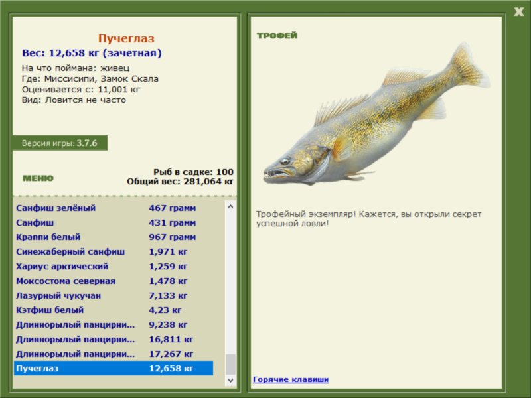
Task: Click the Вес: 12,658 кг (зачетная) line
Action: (x=92, y=53)
